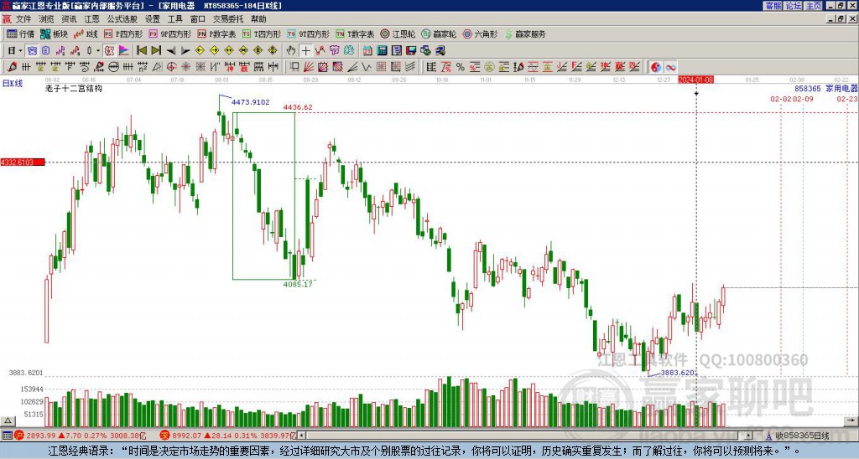Click the 4085.17 low price label
This screenshot has height=459, width=859.
coord(298,284)
